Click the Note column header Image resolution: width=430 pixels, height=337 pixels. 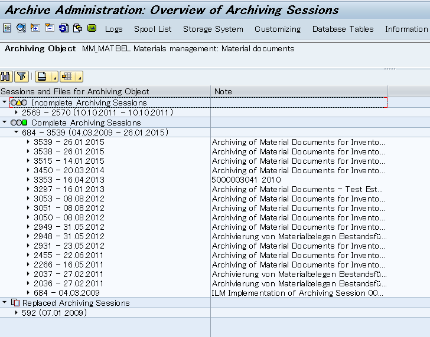[299, 91]
